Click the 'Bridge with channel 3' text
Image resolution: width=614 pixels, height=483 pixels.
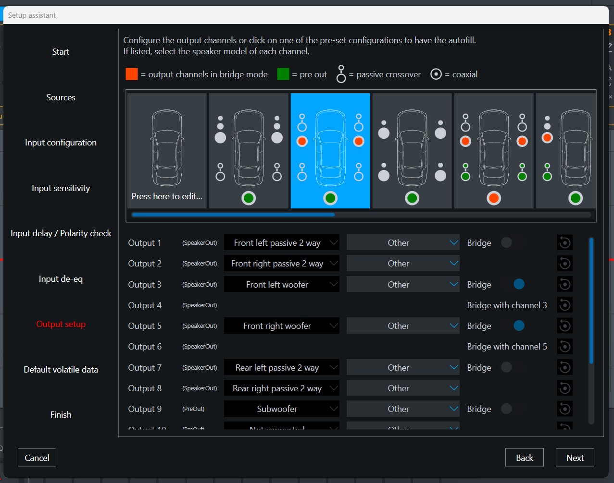(x=507, y=305)
